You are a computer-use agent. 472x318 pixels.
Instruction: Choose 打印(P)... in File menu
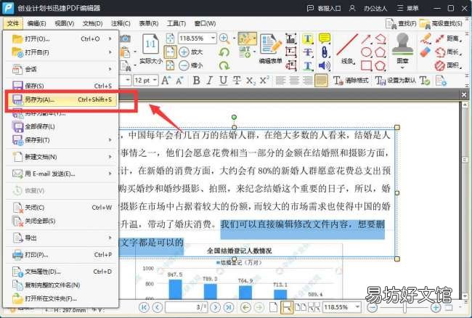[61, 255]
